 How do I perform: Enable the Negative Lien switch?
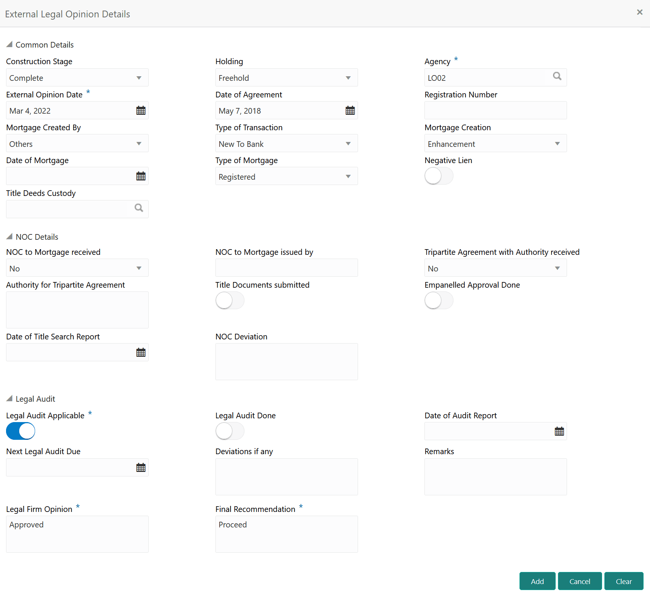click(439, 176)
